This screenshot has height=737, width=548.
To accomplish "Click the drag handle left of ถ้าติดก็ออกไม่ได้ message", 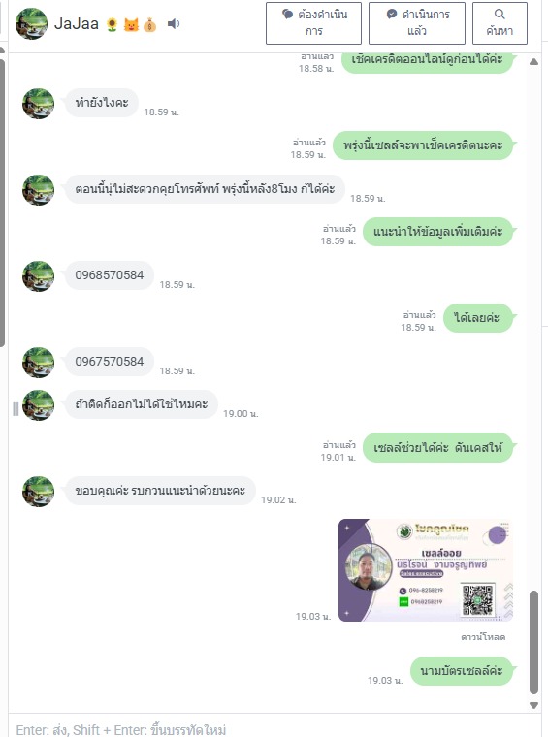I will tap(16, 409).
